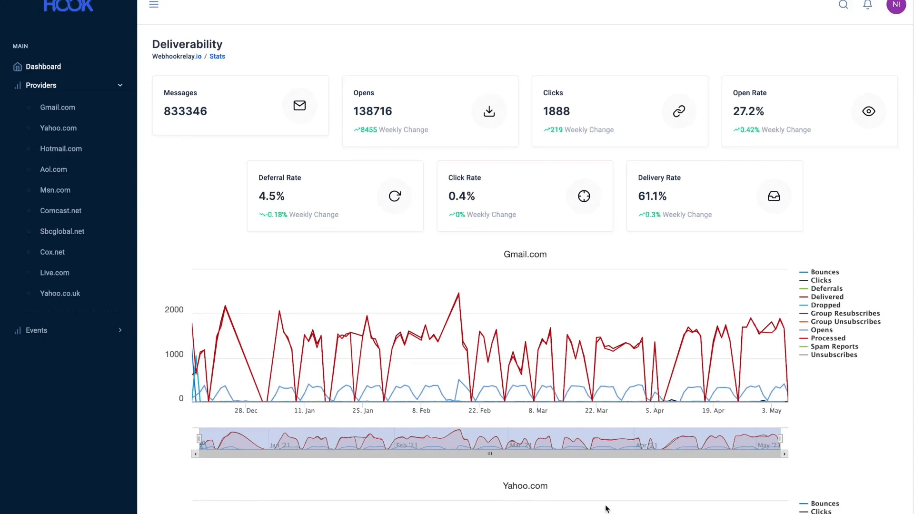Click the hamburger menu icon
Screen dimensions: 914x514
pyautogui.click(x=153, y=5)
